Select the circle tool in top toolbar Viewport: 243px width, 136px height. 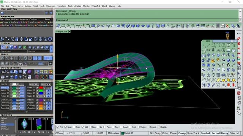click(x=68, y=26)
